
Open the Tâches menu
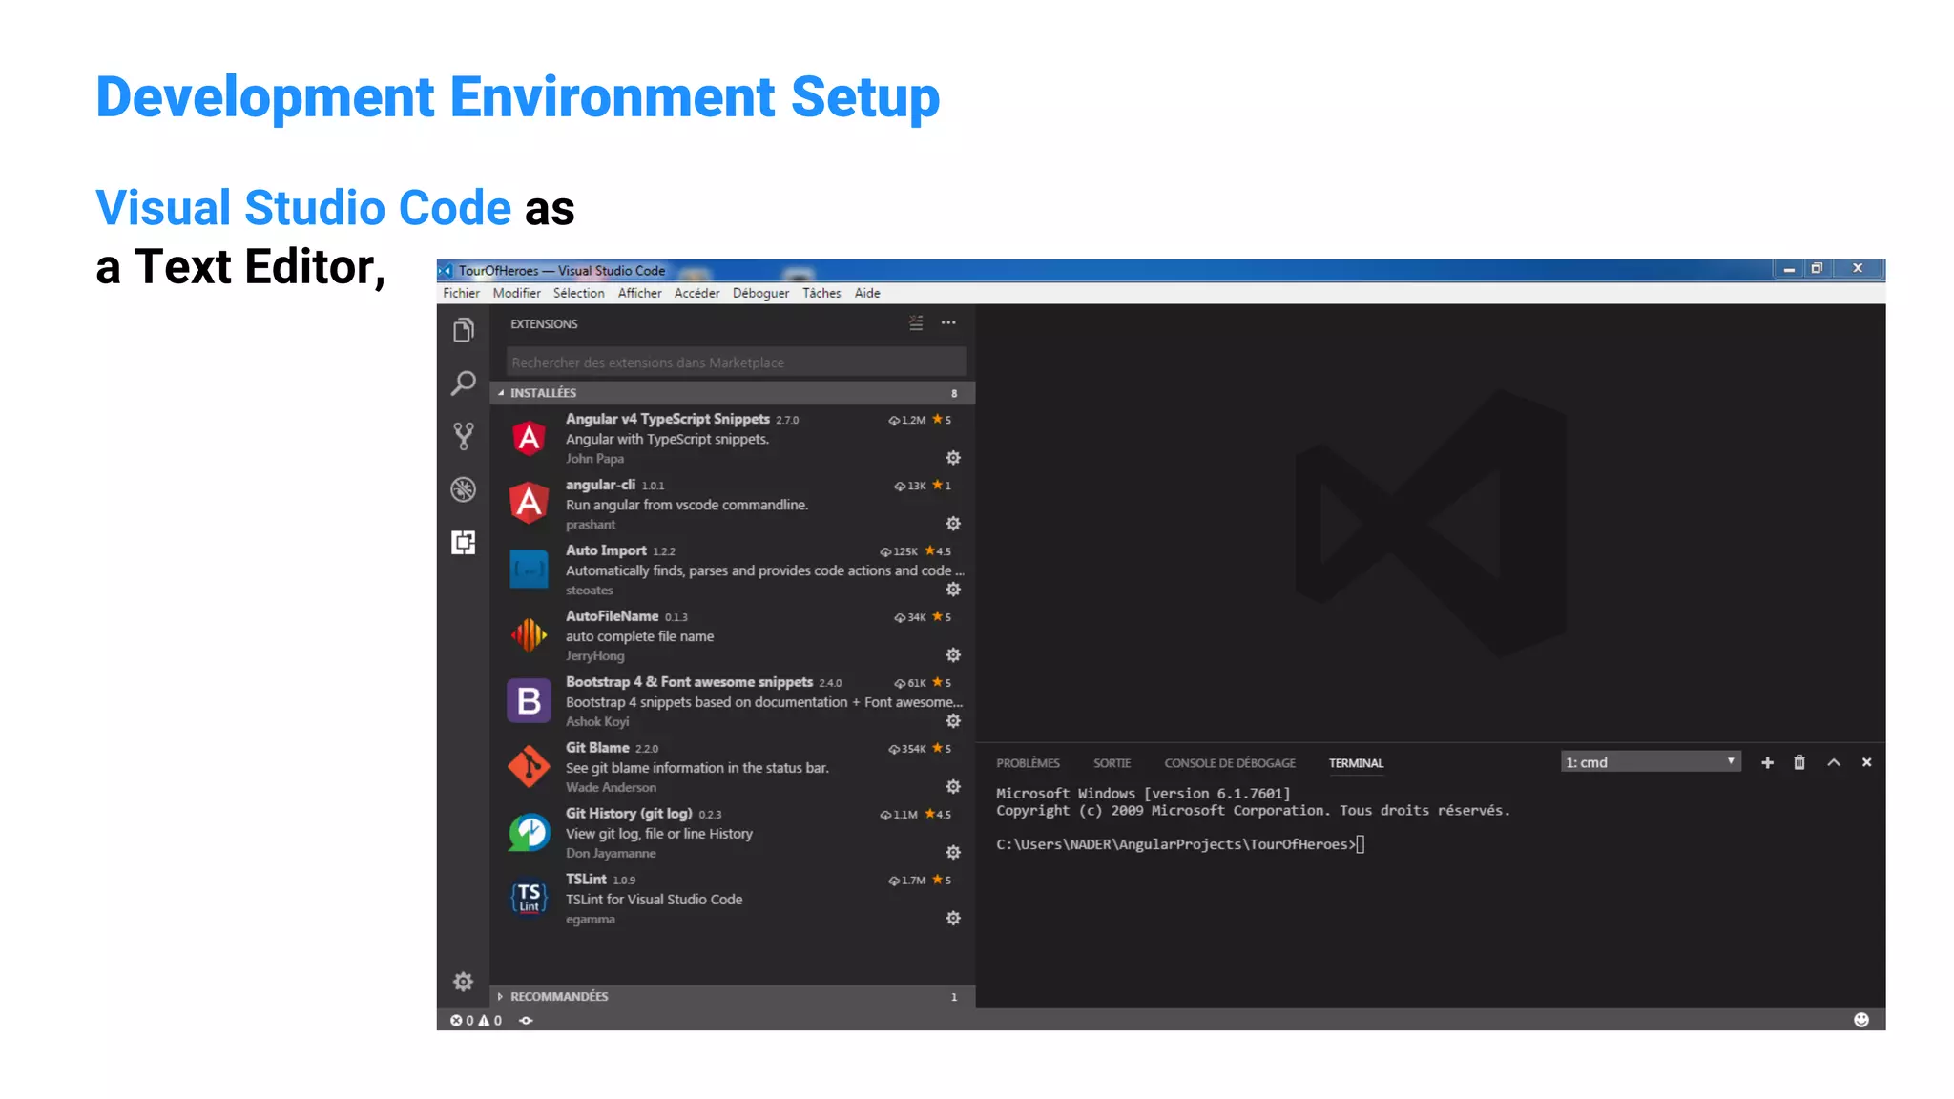click(x=821, y=294)
